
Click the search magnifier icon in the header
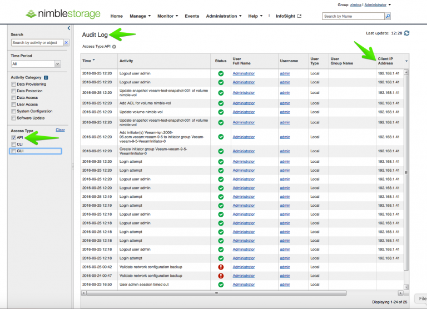click(388, 16)
